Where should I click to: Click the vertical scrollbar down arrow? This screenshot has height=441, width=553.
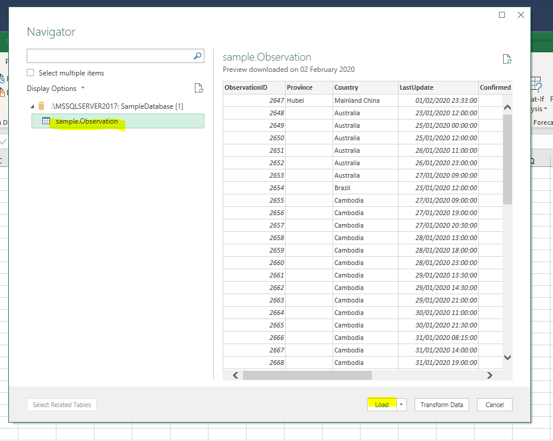[x=507, y=357]
